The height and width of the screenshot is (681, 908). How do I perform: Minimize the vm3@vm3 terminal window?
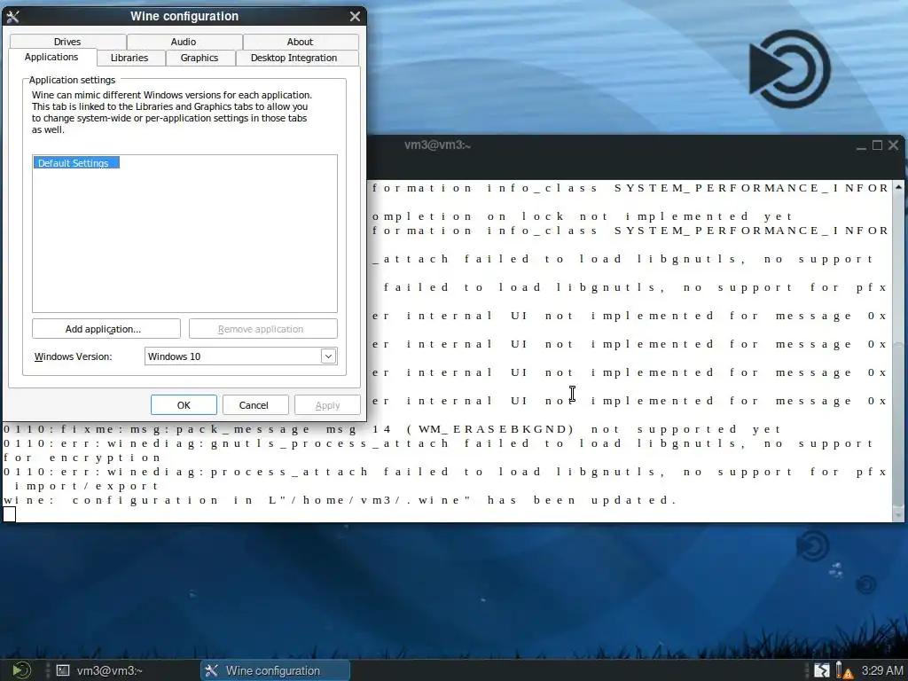coord(861,146)
